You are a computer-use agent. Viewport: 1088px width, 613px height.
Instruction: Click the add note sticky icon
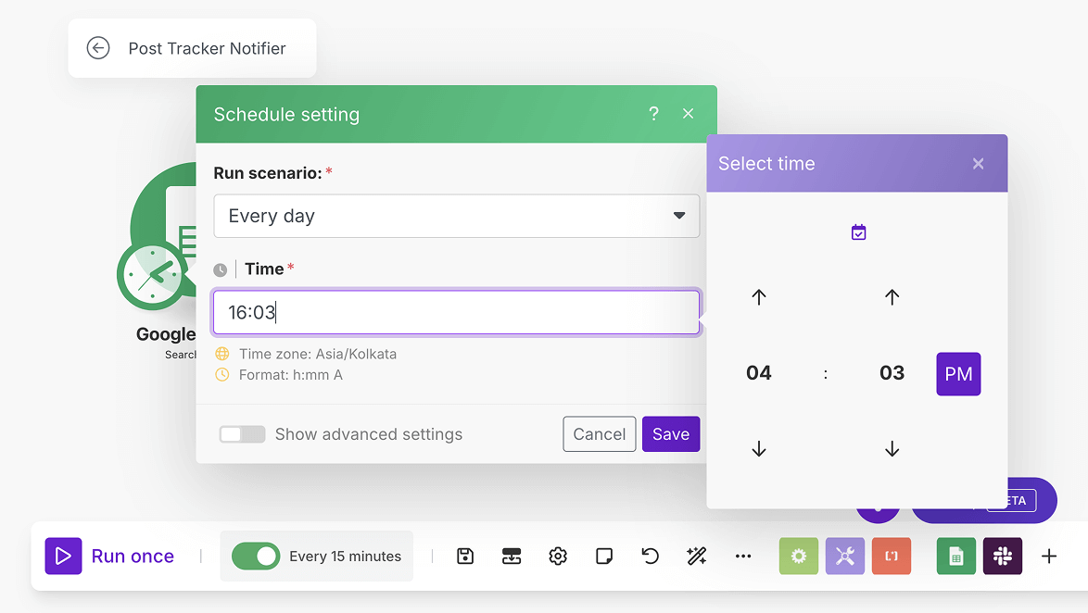point(604,556)
